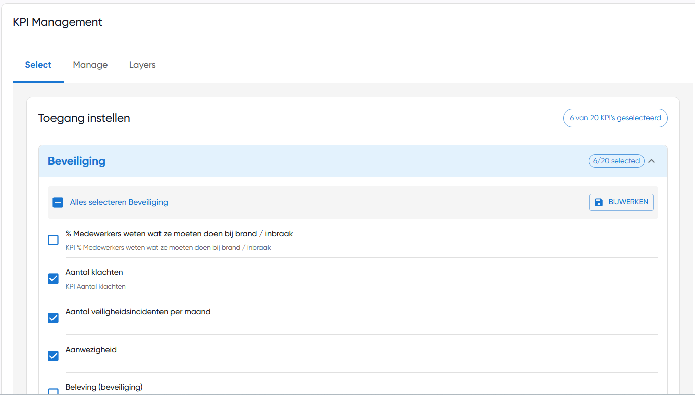The height and width of the screenshot is (395, 695).
Task: Click the 6/20 selected badge
Action: point(616,161)
